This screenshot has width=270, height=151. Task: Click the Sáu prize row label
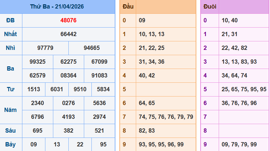pos(11,131)
